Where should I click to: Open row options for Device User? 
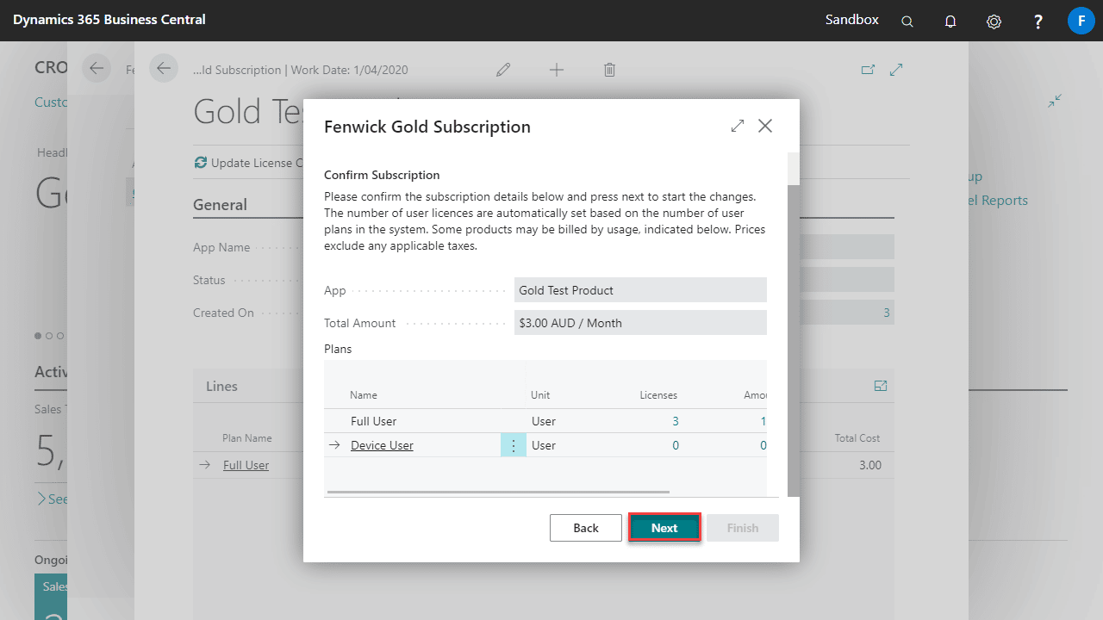[514, 445]
